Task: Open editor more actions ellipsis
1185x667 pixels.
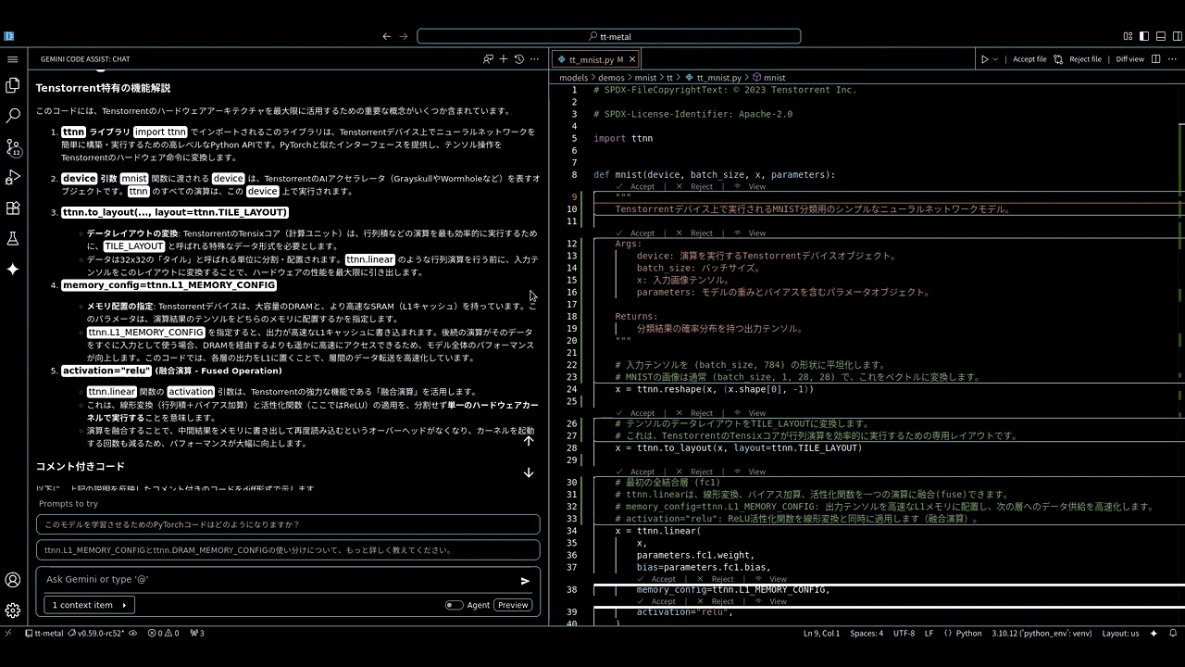Action: tap(1171, 59)
